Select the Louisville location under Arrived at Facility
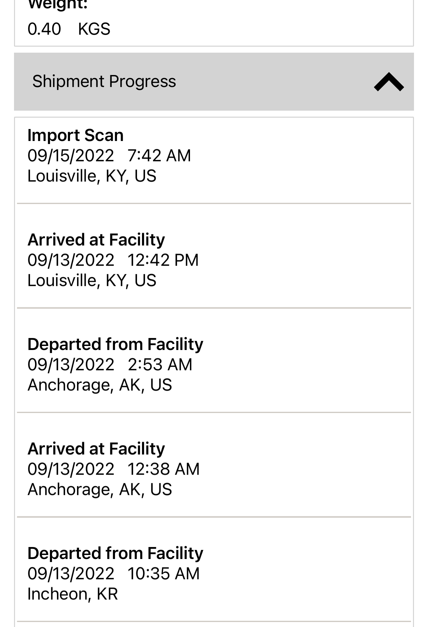This screenshot has height=627, width=428. (92, 280)
